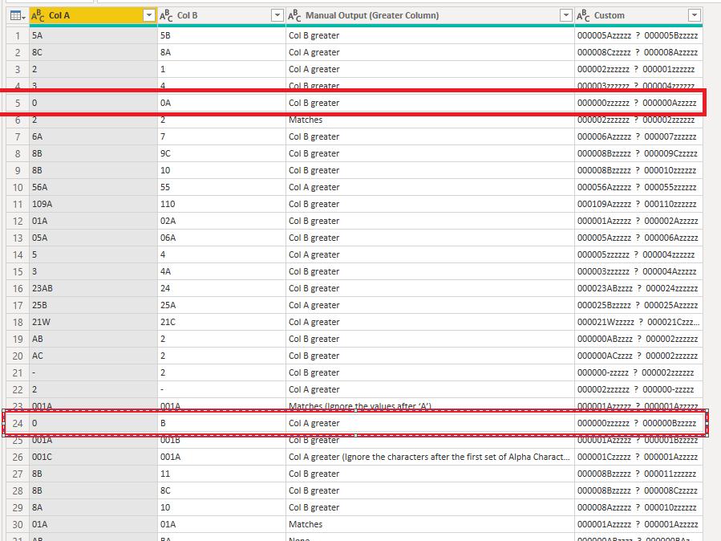This screenshot has width=721, height=541.
Task: Click the cell containing 109A in Col A
Action: point(93,204)
